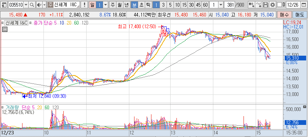
Task: Select the 분 minute chart mode
Action: 134,5
